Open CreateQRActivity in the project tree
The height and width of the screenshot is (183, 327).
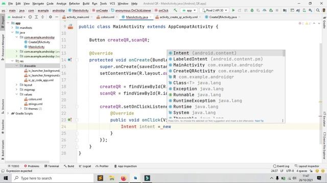pos(39,42)
